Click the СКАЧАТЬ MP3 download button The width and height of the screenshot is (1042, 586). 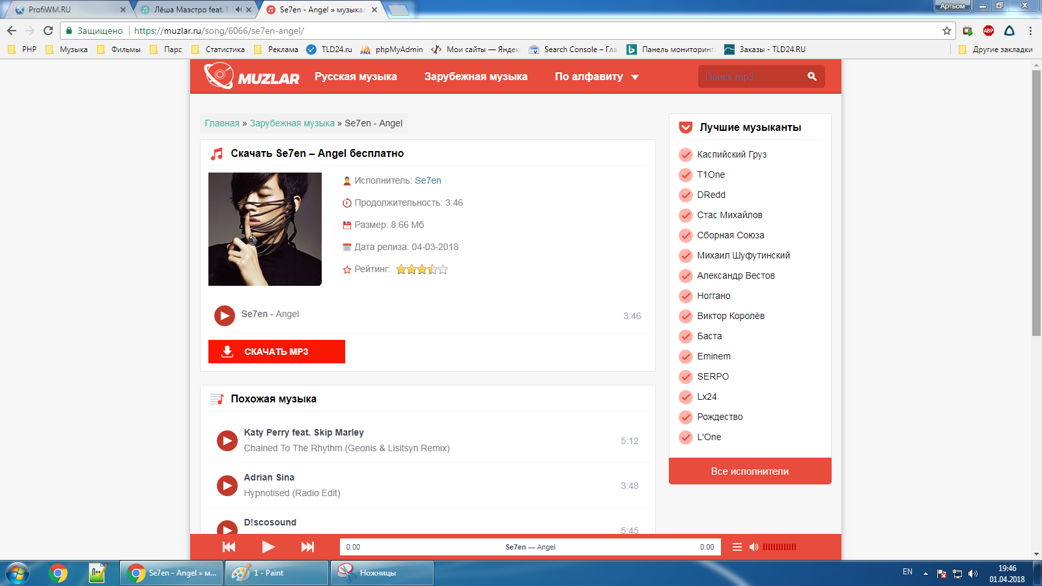tap(277, 352)
